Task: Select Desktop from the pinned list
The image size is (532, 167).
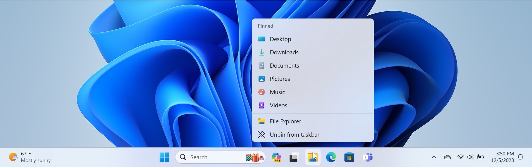Action: 280,39
